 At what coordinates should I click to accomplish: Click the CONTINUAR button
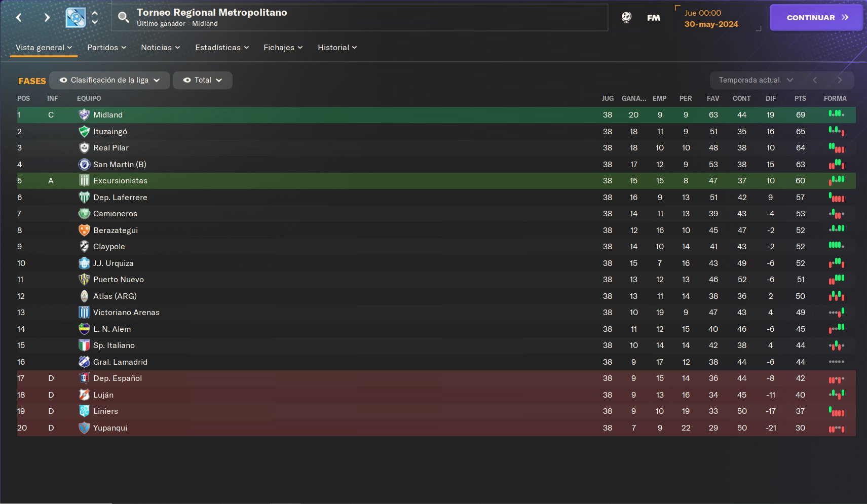click(816, 18)
